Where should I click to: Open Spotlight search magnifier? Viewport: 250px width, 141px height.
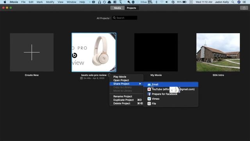[x=233, y=2]
